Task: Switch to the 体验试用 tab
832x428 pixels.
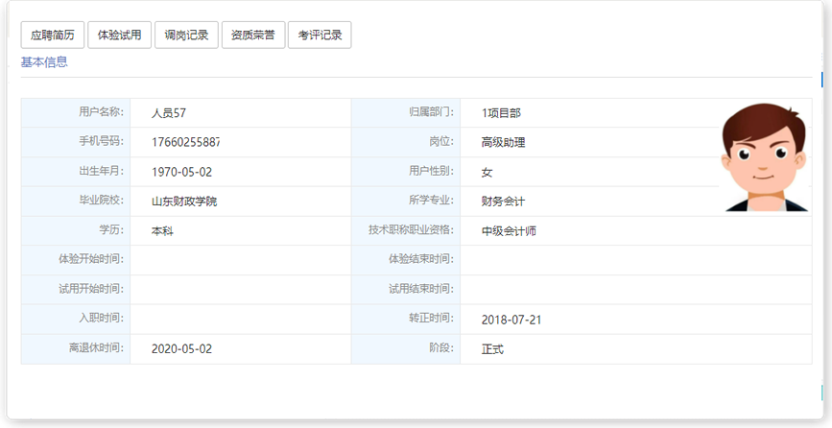Action: tap(119, 36)
